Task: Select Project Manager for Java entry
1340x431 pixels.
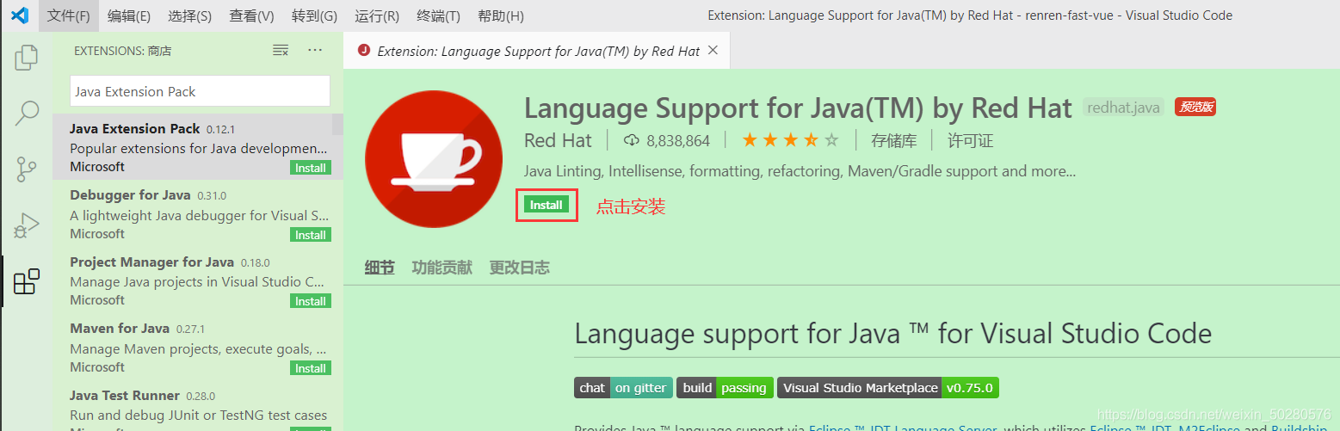Action: (x=198, y=280)
